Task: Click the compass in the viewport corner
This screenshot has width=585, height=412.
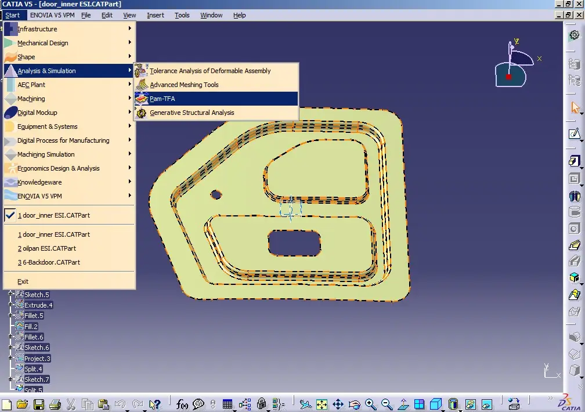Action: [517, 63]
